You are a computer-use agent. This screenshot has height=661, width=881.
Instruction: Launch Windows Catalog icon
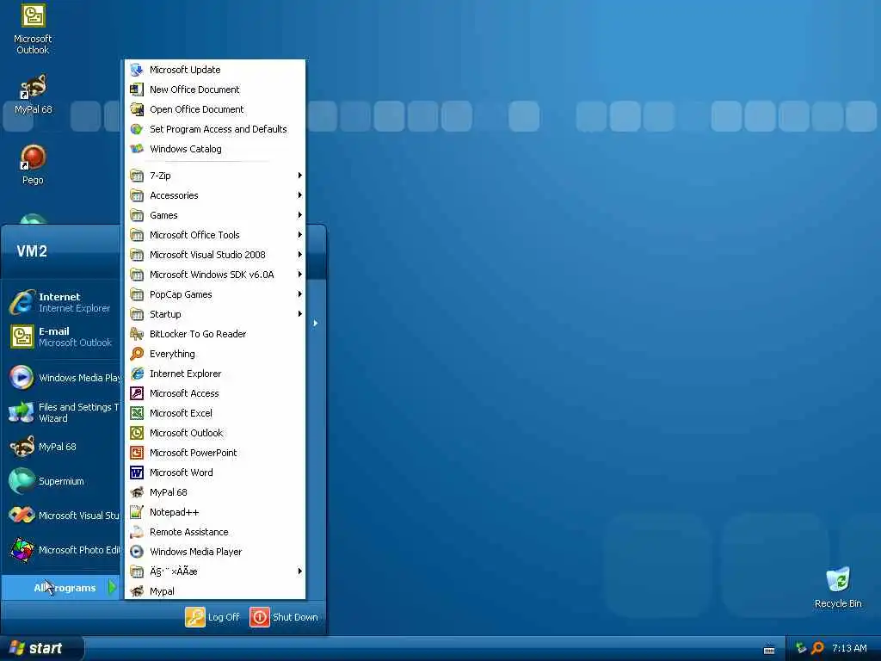[x=137, y=149]
